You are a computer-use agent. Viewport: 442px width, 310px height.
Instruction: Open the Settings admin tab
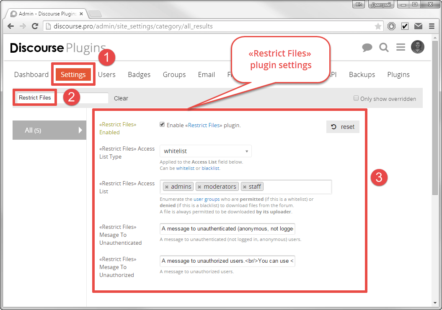[x=73, y=74]
